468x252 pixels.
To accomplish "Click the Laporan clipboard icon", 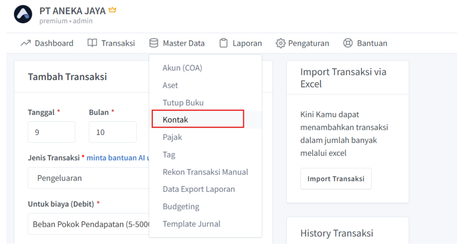I will [x=223, y=43].
